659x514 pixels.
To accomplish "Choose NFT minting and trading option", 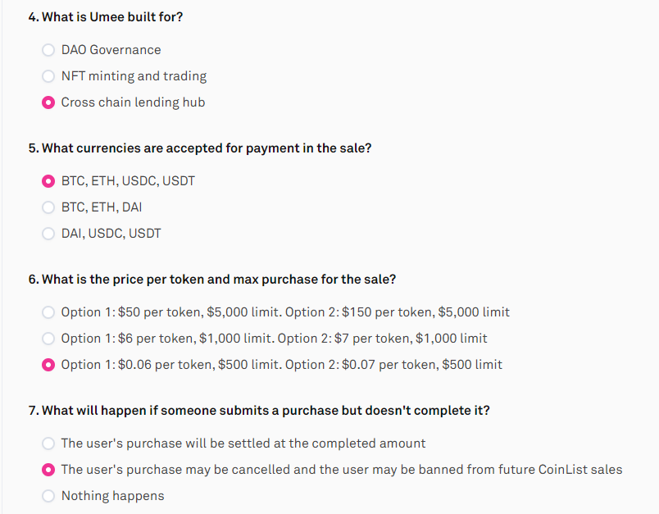I will (48, 76).
